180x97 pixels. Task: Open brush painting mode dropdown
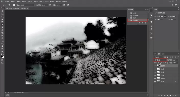[x=28, y=5]
